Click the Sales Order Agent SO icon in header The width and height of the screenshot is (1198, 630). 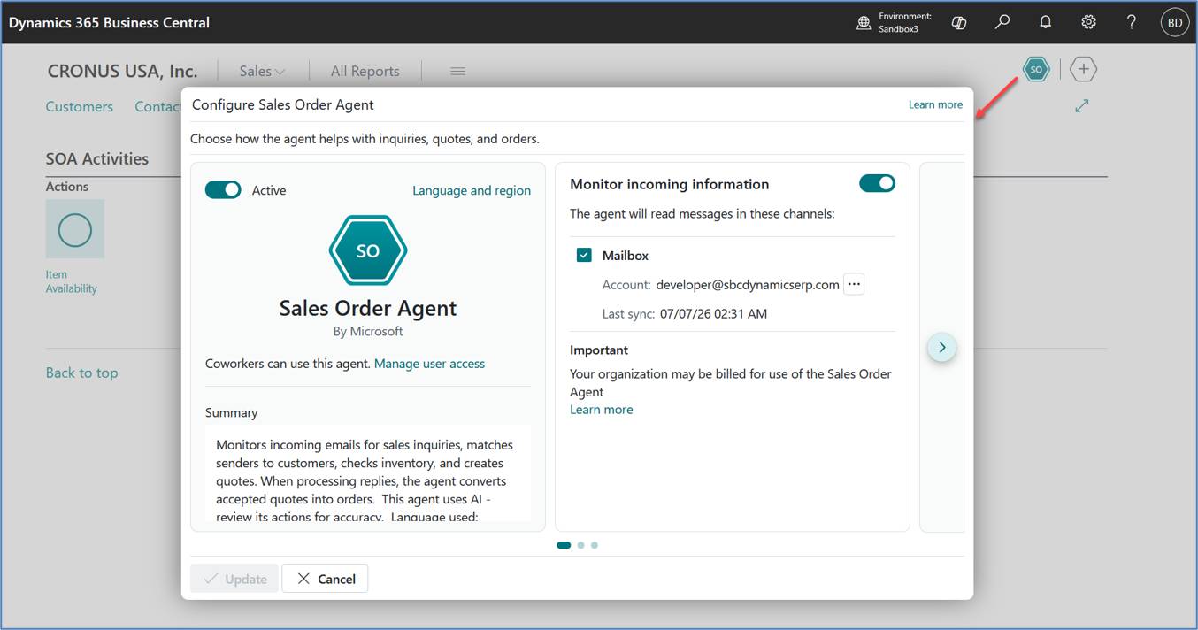[1036, 69]
